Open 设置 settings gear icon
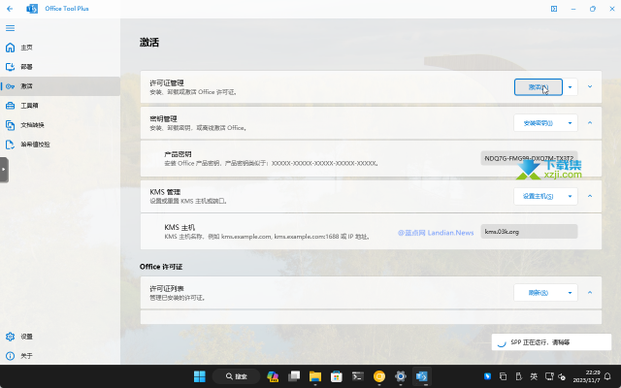The image size is (621, 388). 10,337
